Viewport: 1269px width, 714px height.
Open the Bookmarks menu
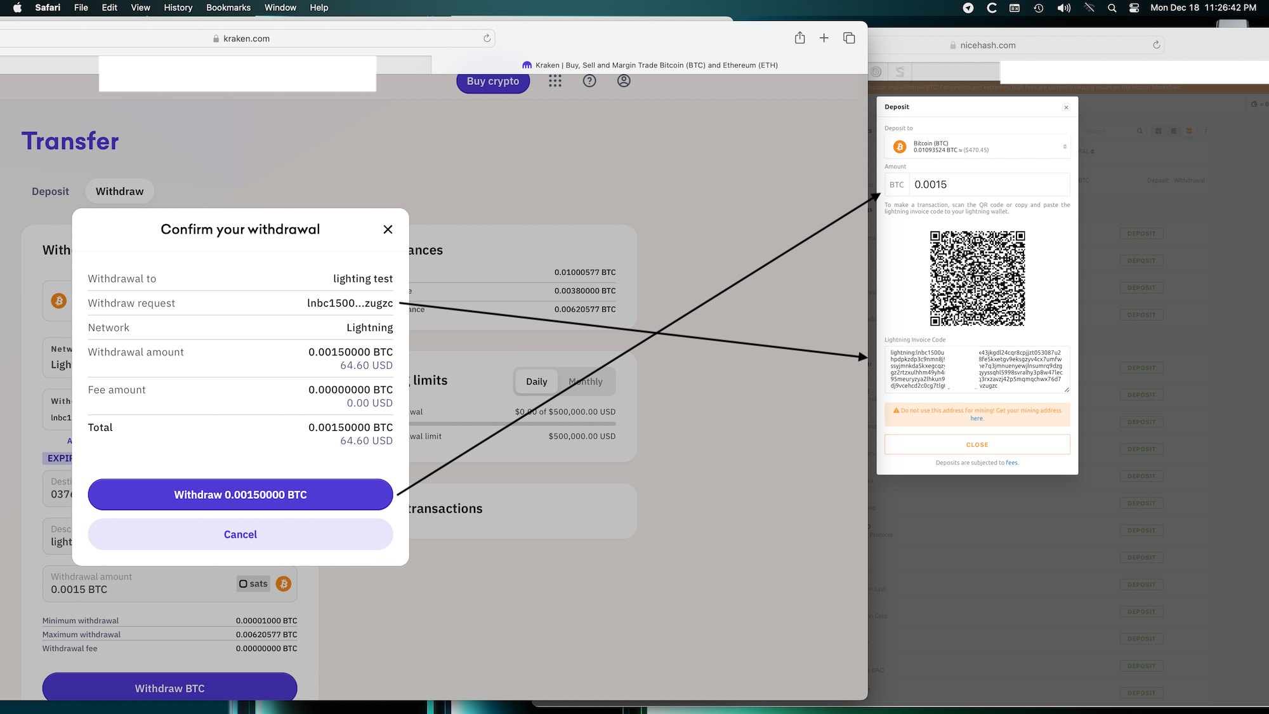click(228, 8)
